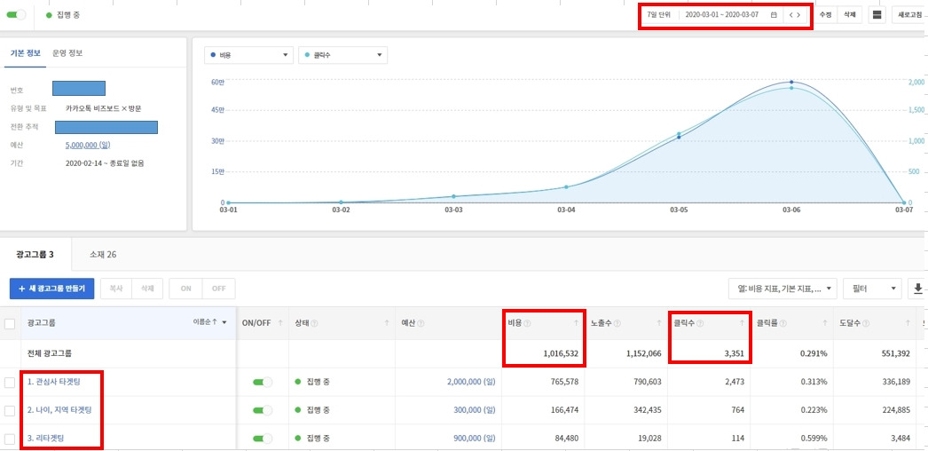Check the select-all checkbox in table header
This screenshot has height=451, width=928.
(10, 324)
